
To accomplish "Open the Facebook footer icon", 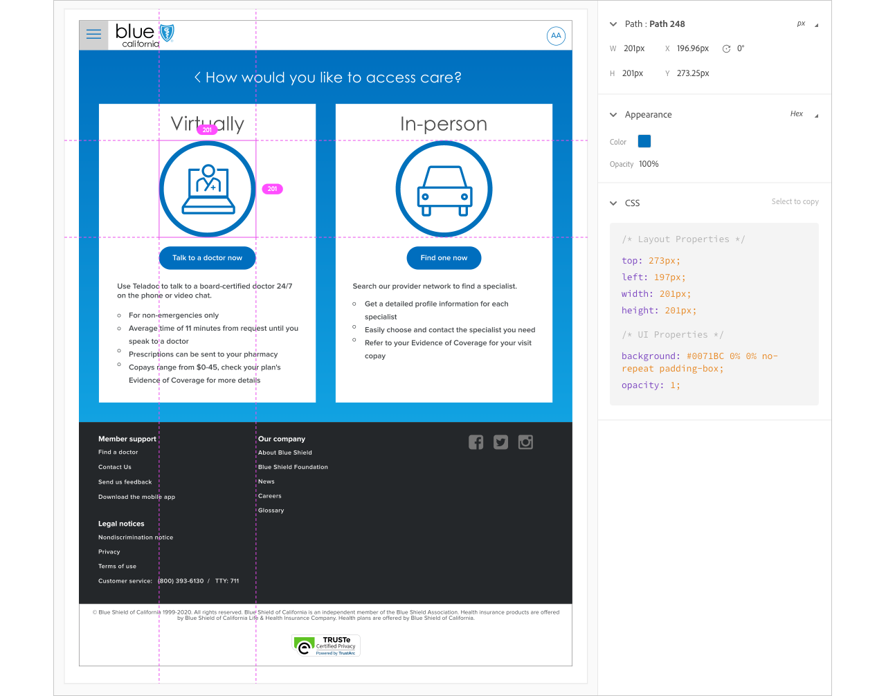I will point(476,442).
